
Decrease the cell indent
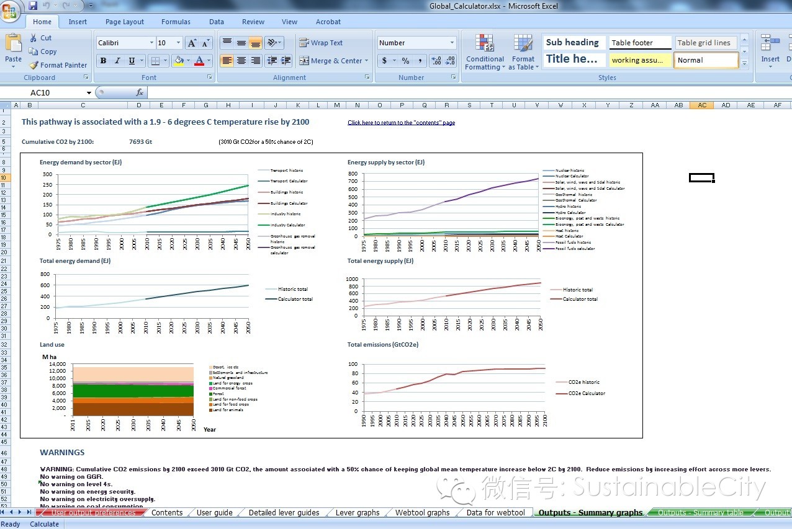click(272, 61)
